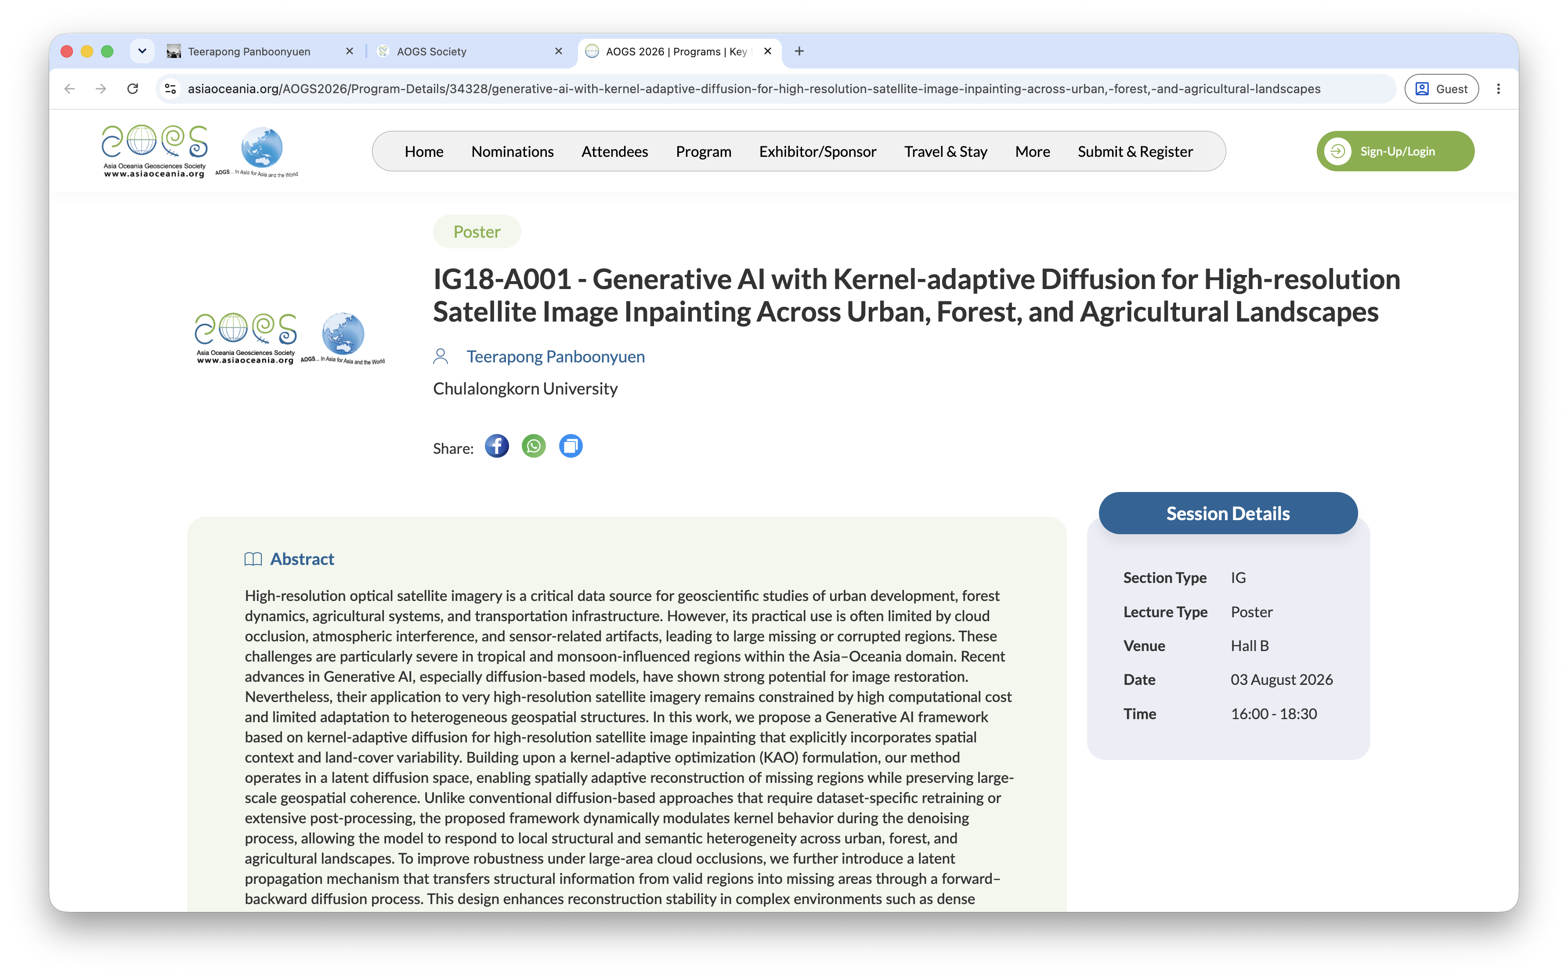Open the Chrome three-dot menu
Viewport: 1568px width, 977px height.
click(1498, 89)
